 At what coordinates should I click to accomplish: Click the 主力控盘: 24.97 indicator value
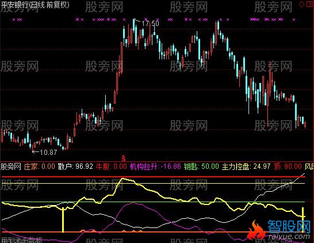[246, 166]
